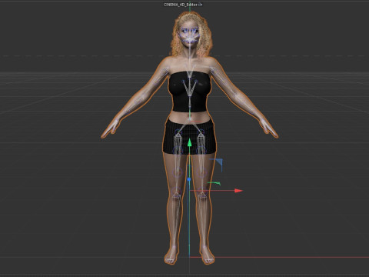Select the green corner plane handle
The image size is (369, 277).
click(217, 183)
